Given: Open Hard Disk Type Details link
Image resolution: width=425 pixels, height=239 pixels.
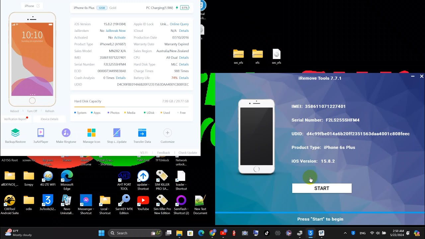Looking at the screenshot, I should coord(184,64).
